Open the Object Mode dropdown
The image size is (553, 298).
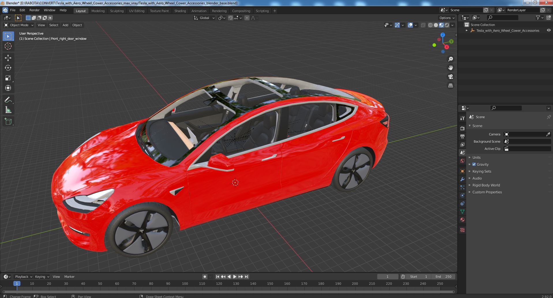click(19, 25)
